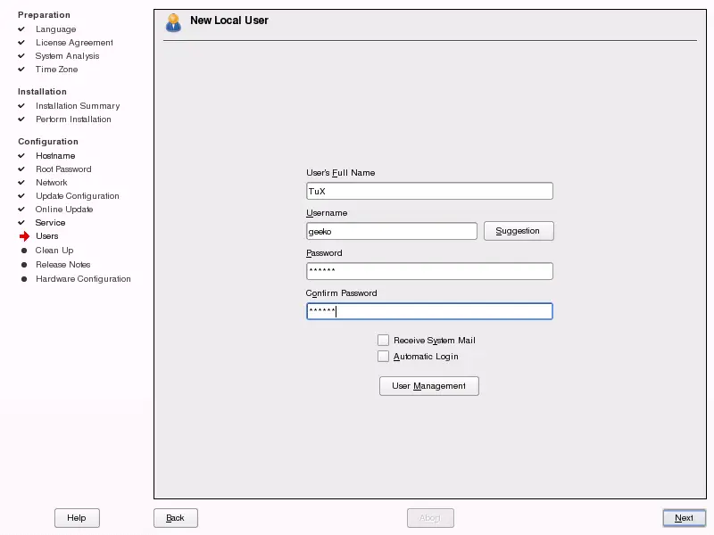Click the New Local User avatar icon
The height and width of the screenshot is (535, 714).
pyautogui.click(x=173, y=22)
